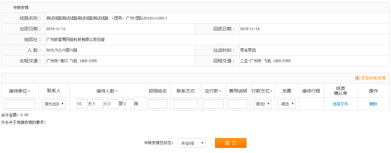
Task: Click the 选择文件 link
Action: [x=340, y=104]
